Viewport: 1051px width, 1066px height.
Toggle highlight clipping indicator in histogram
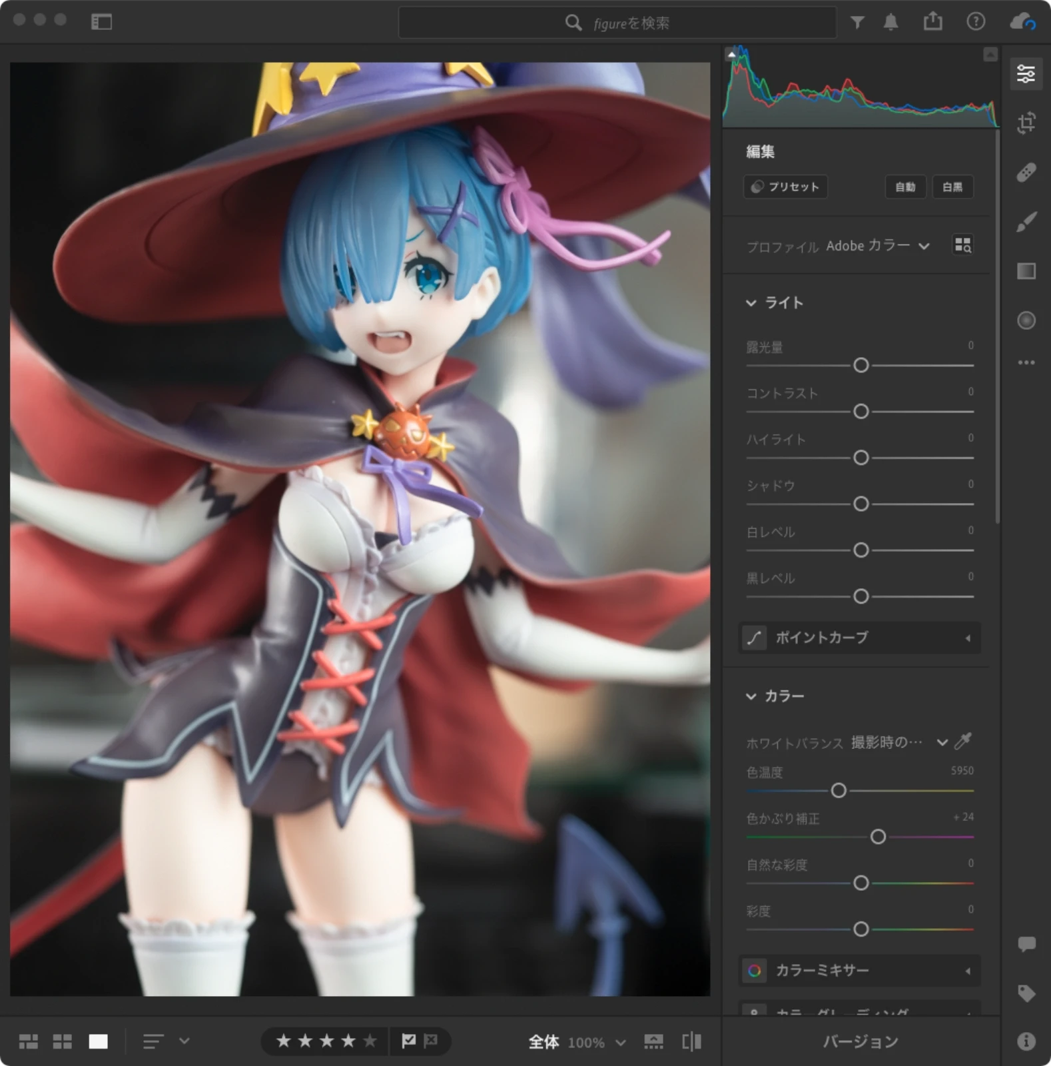coord(990,54)
